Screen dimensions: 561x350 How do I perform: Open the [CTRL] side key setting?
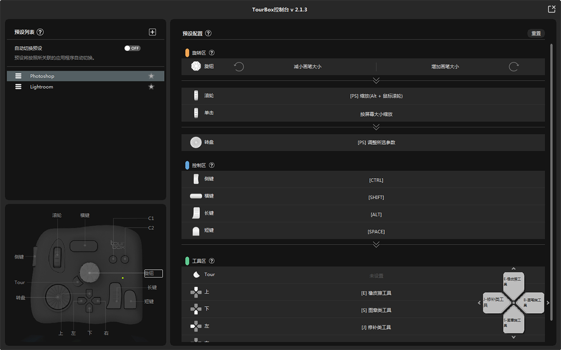point(376,180)
